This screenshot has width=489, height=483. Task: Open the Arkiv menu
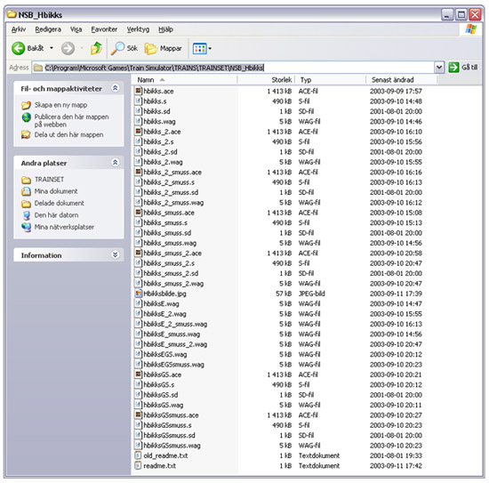coord(19,29)
